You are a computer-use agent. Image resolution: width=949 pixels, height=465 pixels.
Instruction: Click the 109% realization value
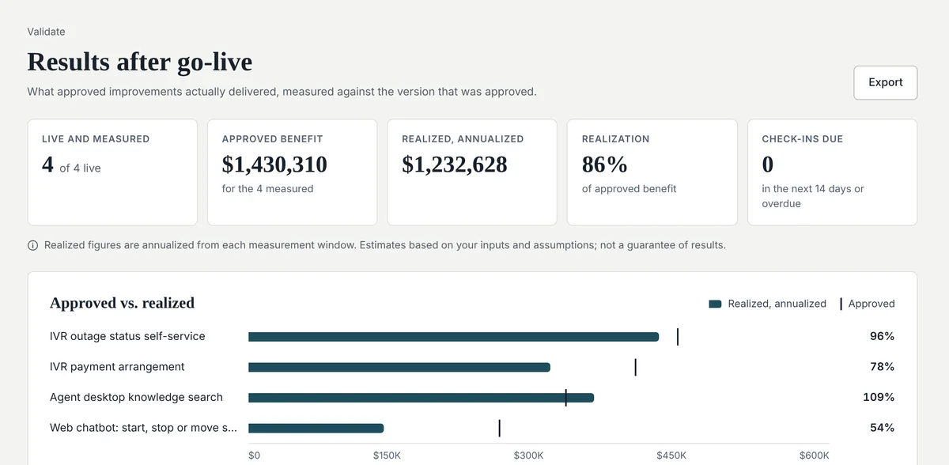point(879,397)
